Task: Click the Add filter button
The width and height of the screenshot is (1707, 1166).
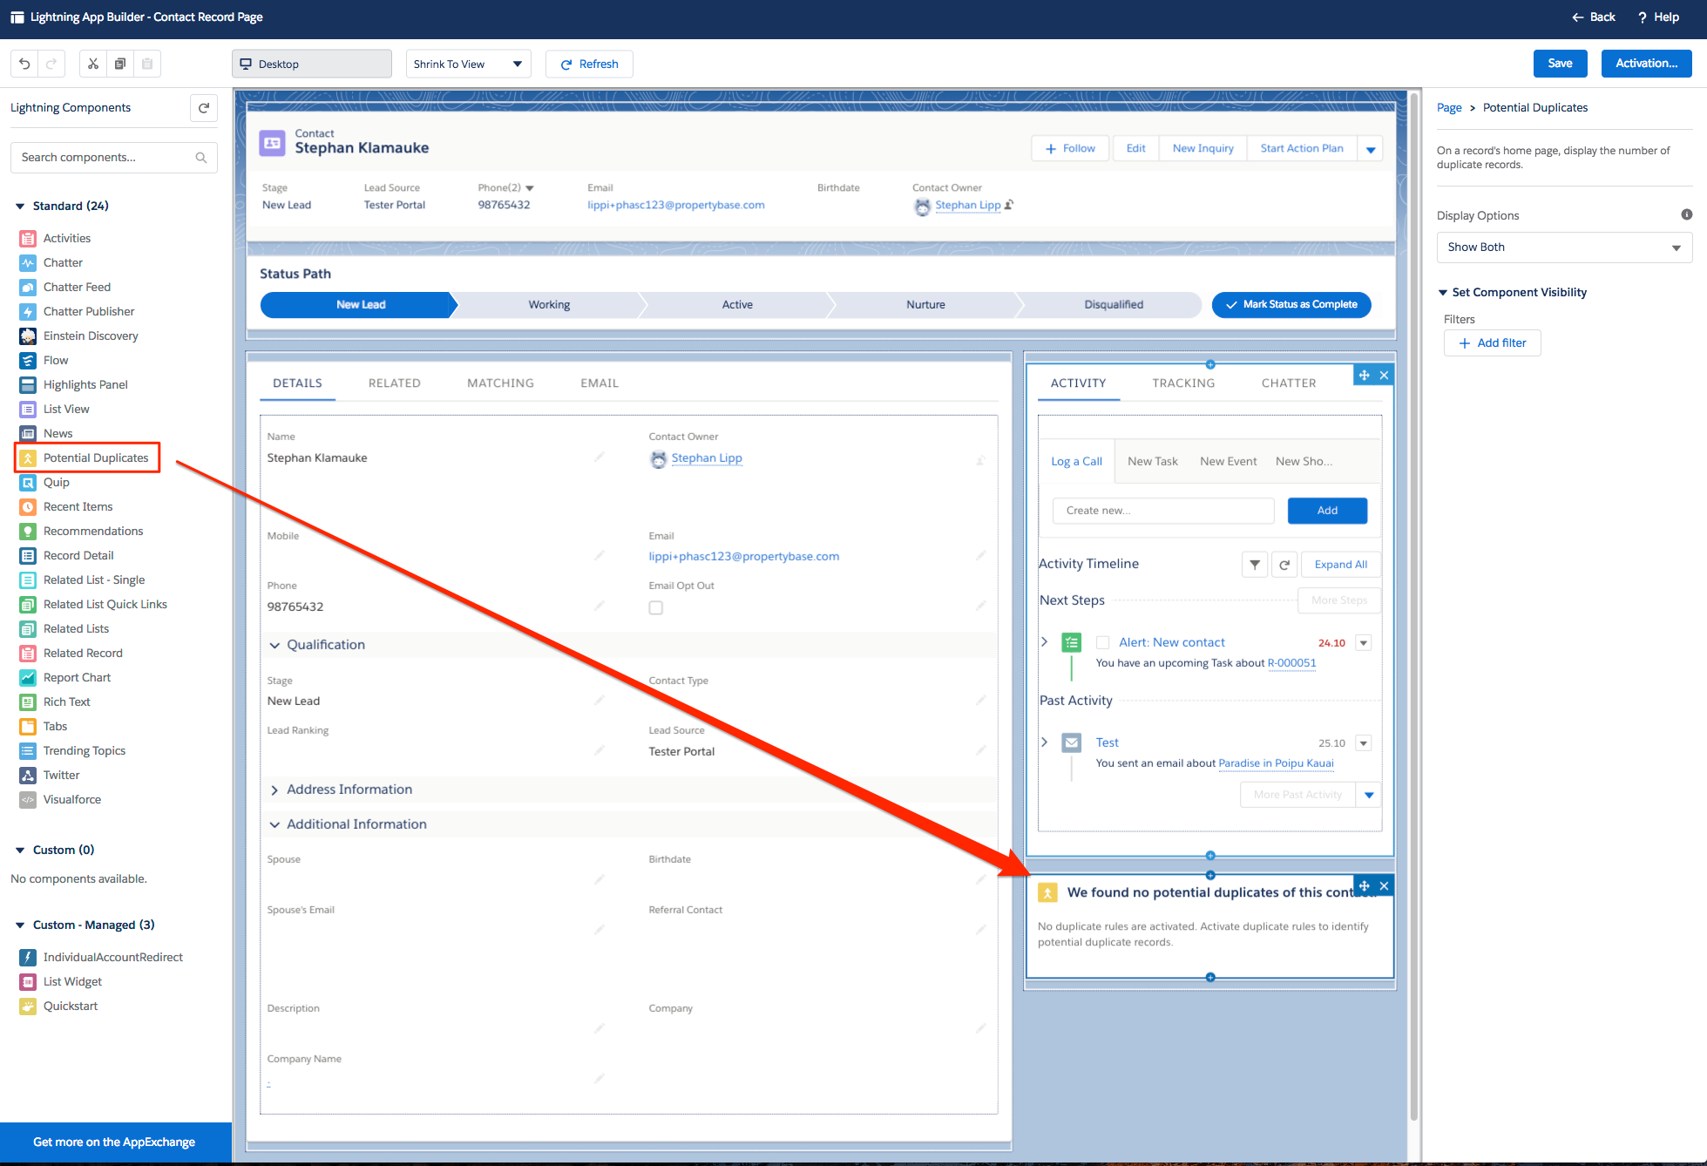Action: (1492, 343)
